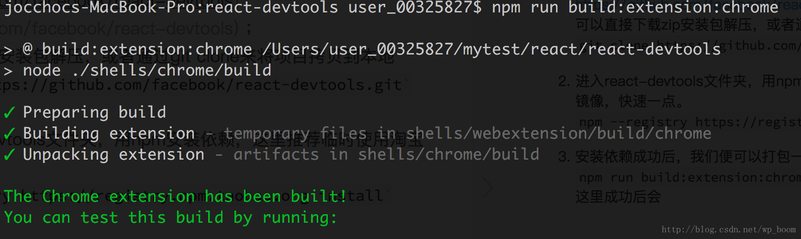
Task: Click the faded github.com react-devtools.git URL
Action: click(x=201, y=85)
